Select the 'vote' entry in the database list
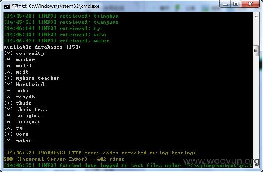Screen dimensions: 263x172 pyautogui.click(x=16, y=134)
